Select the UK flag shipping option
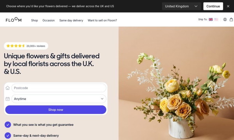This screenshot has height=140, width=234. click(x=211, y=19)
